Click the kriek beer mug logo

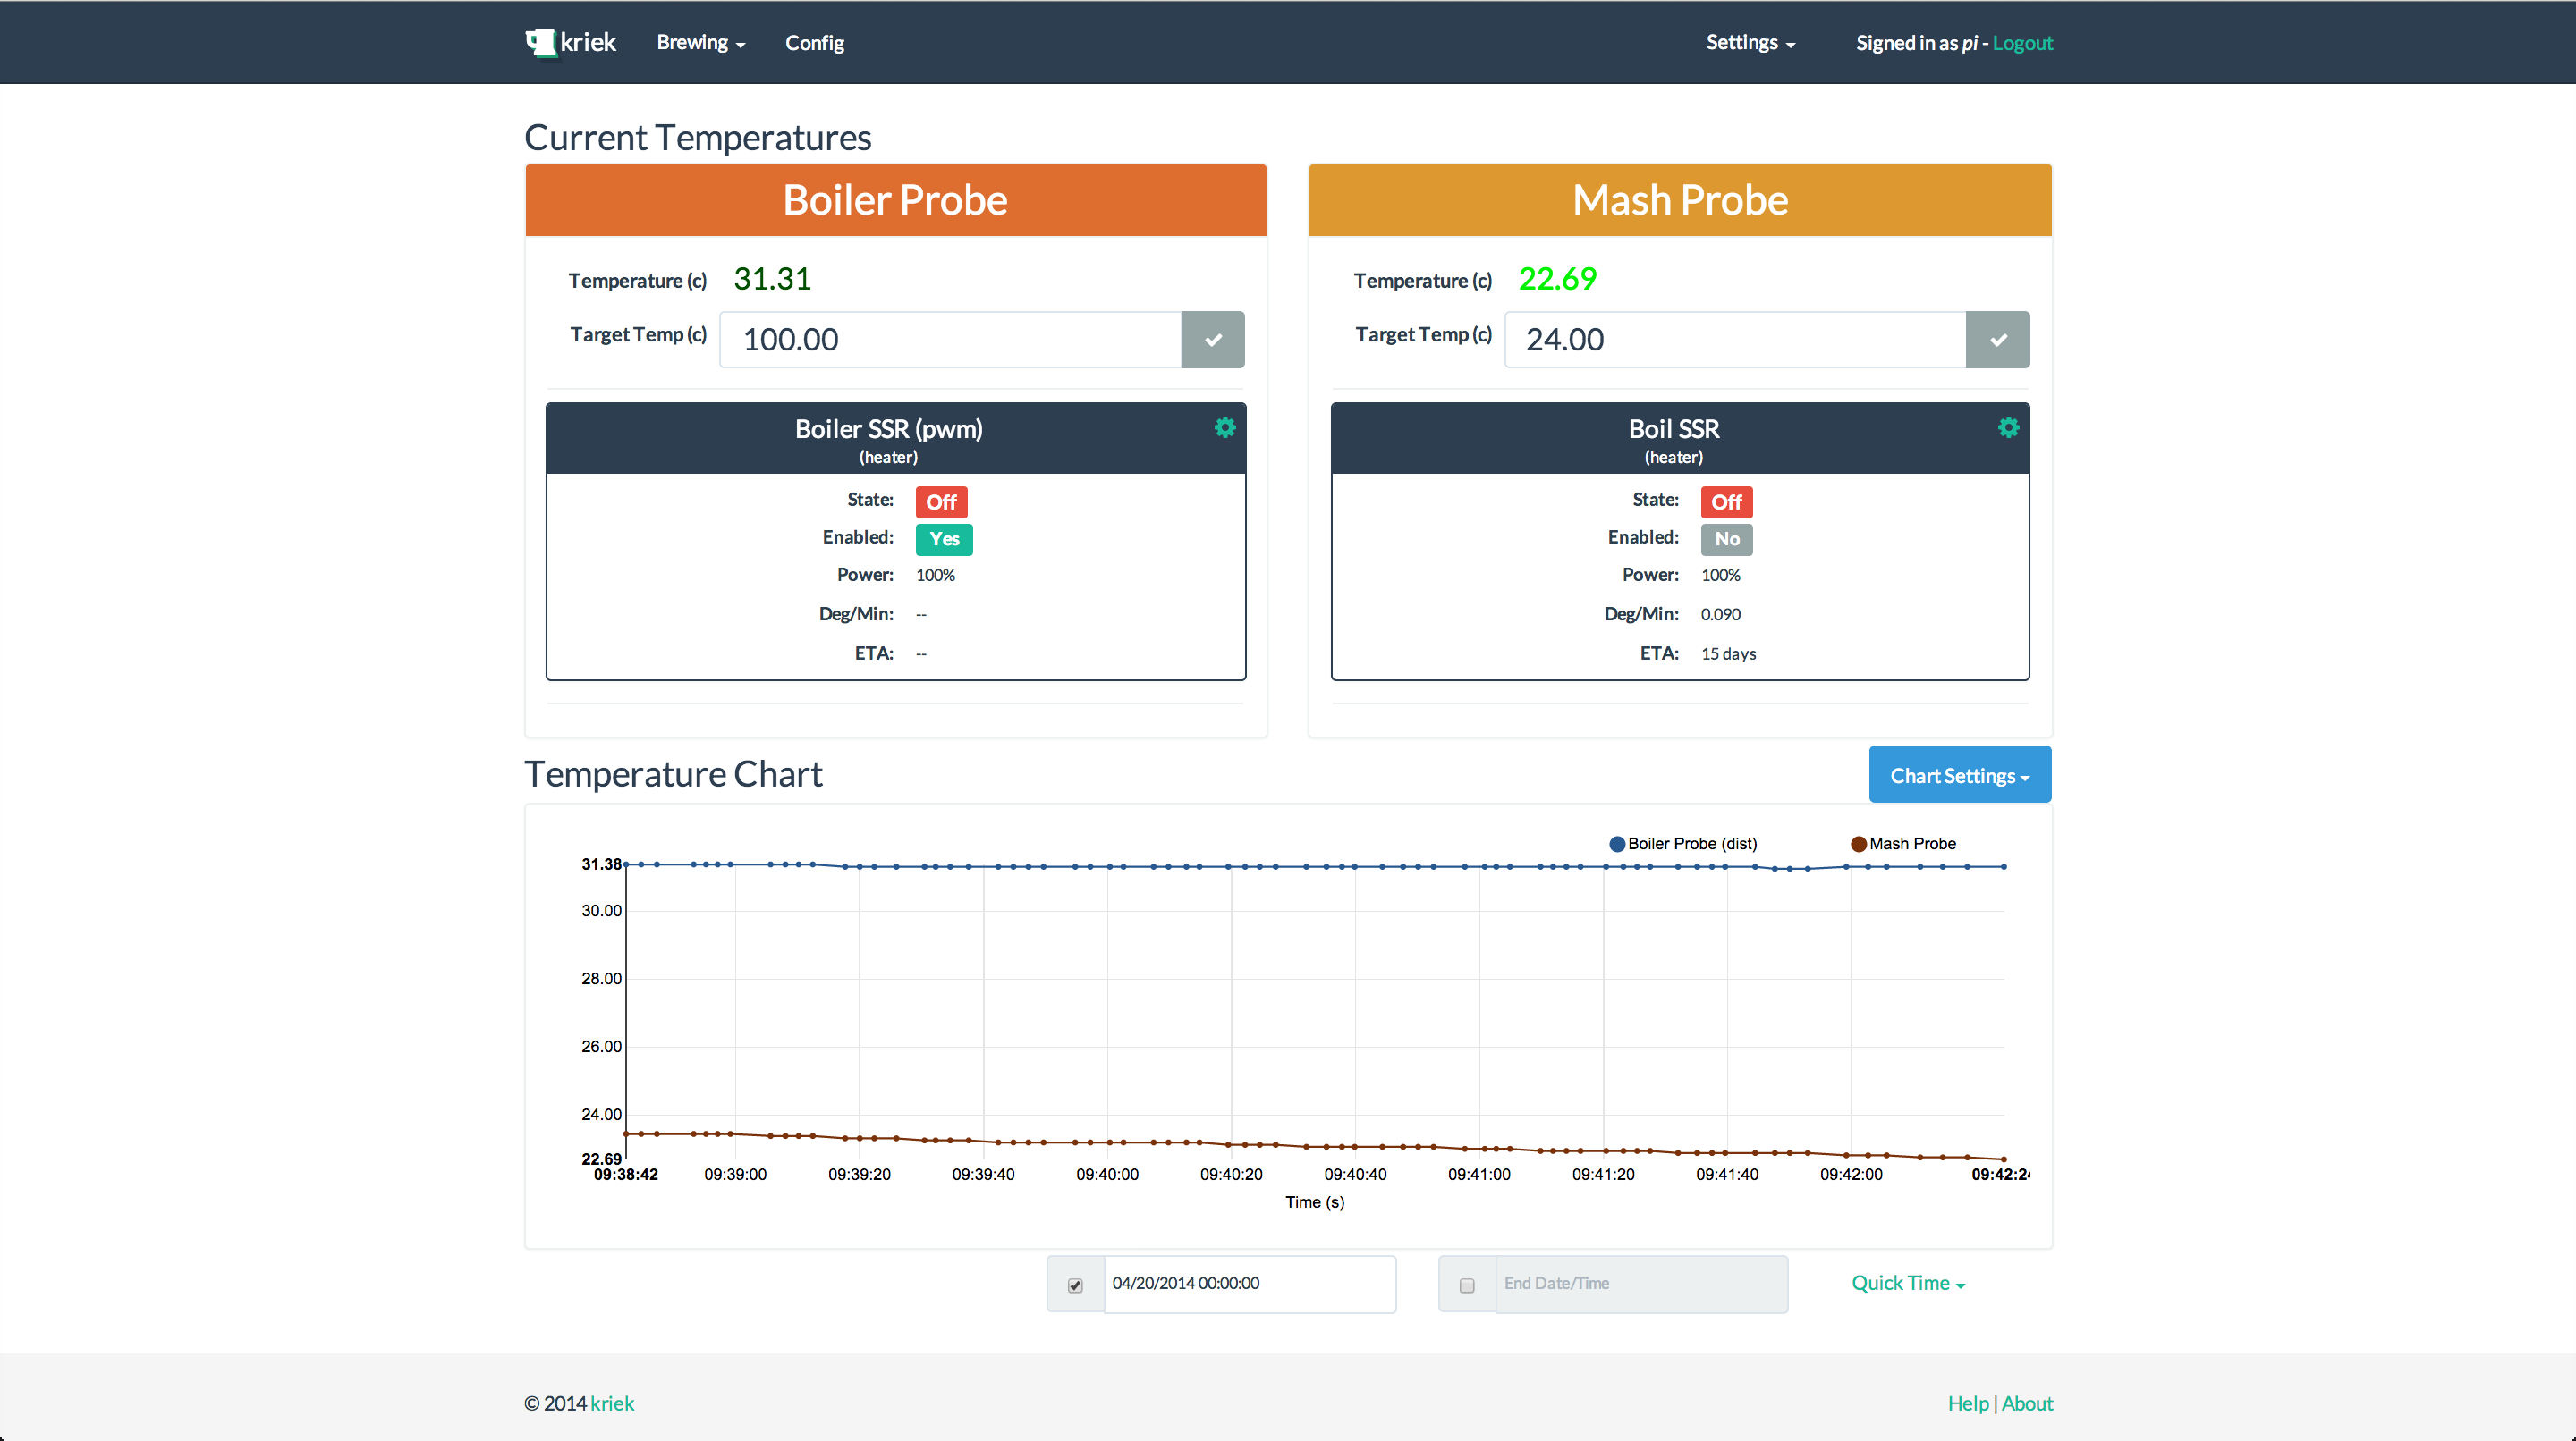(540, 42)
